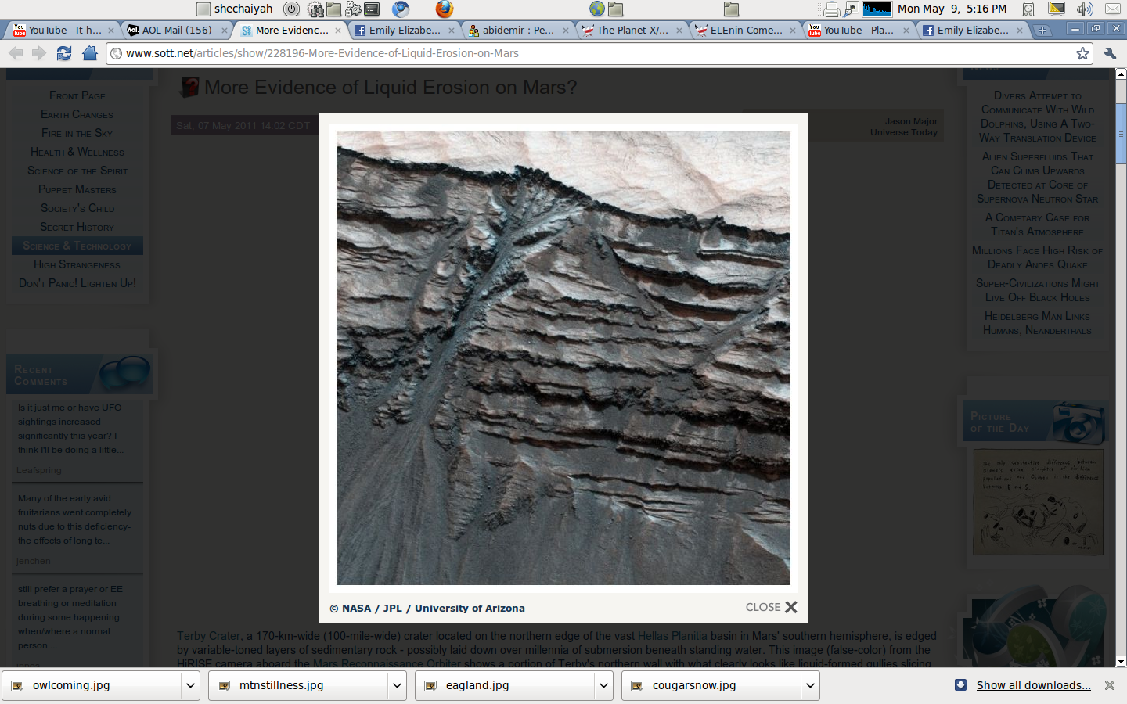Click the power button in the panel

click(291, 9)
